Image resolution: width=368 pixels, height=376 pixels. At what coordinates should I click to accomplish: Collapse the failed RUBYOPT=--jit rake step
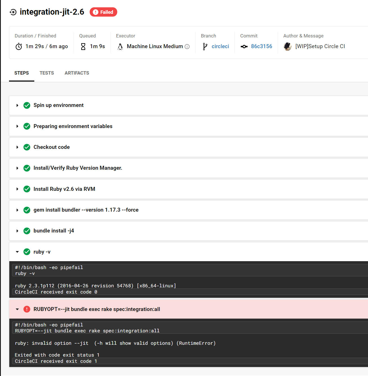point(17,309)
